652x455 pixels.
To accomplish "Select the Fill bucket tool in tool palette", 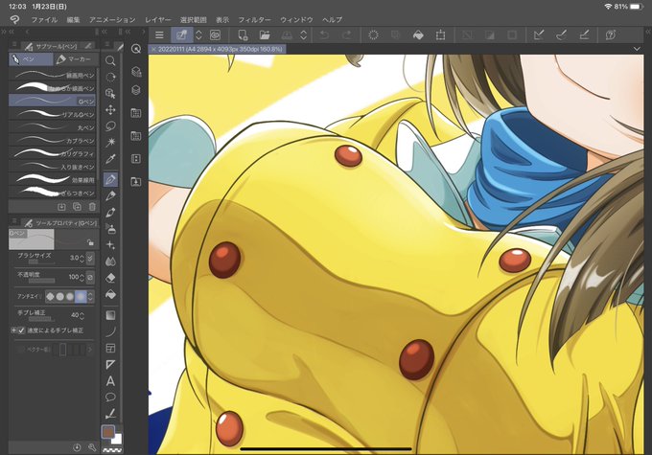I will coord(110,295).
